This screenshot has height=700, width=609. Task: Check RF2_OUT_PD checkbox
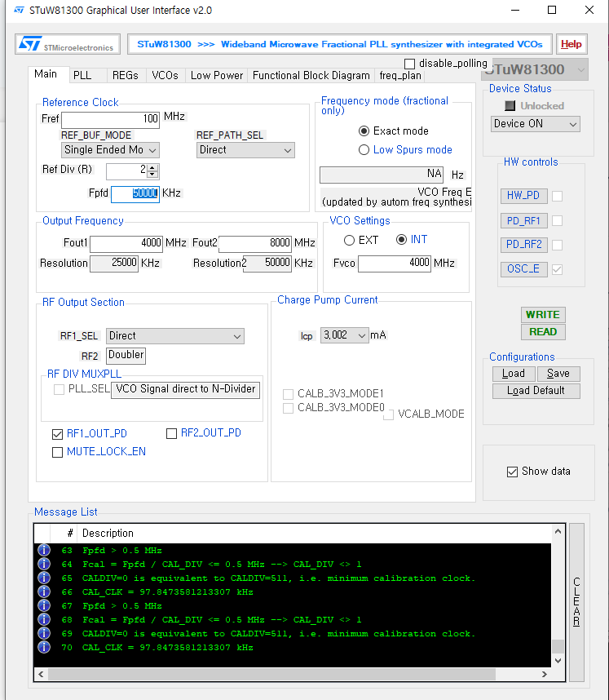coord(171,433)
